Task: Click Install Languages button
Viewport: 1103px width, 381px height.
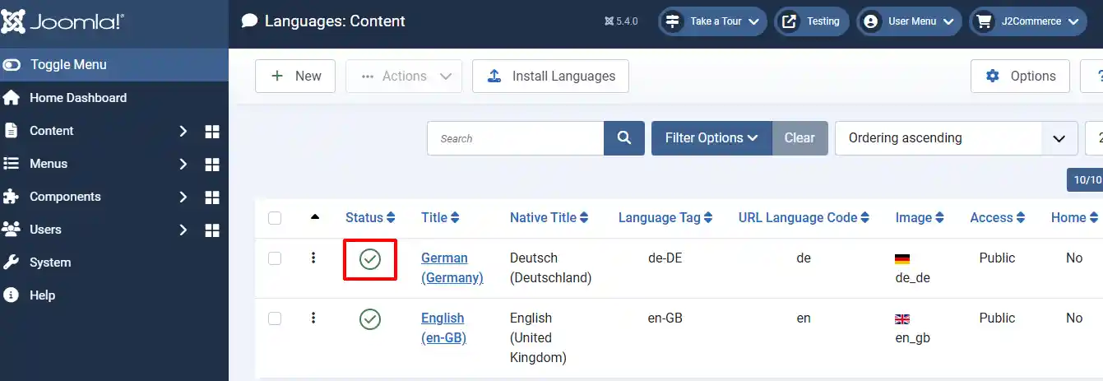Action: 550,76
